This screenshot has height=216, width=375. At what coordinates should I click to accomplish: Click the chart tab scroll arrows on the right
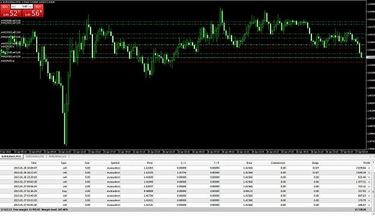coord(372,157)
